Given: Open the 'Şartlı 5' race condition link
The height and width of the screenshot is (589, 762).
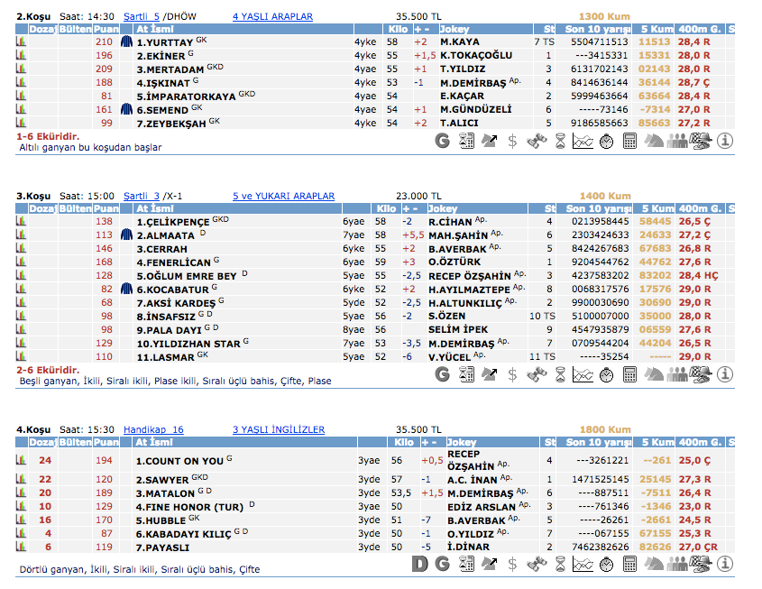Looking at the screenshot, I should click(142, 16).
